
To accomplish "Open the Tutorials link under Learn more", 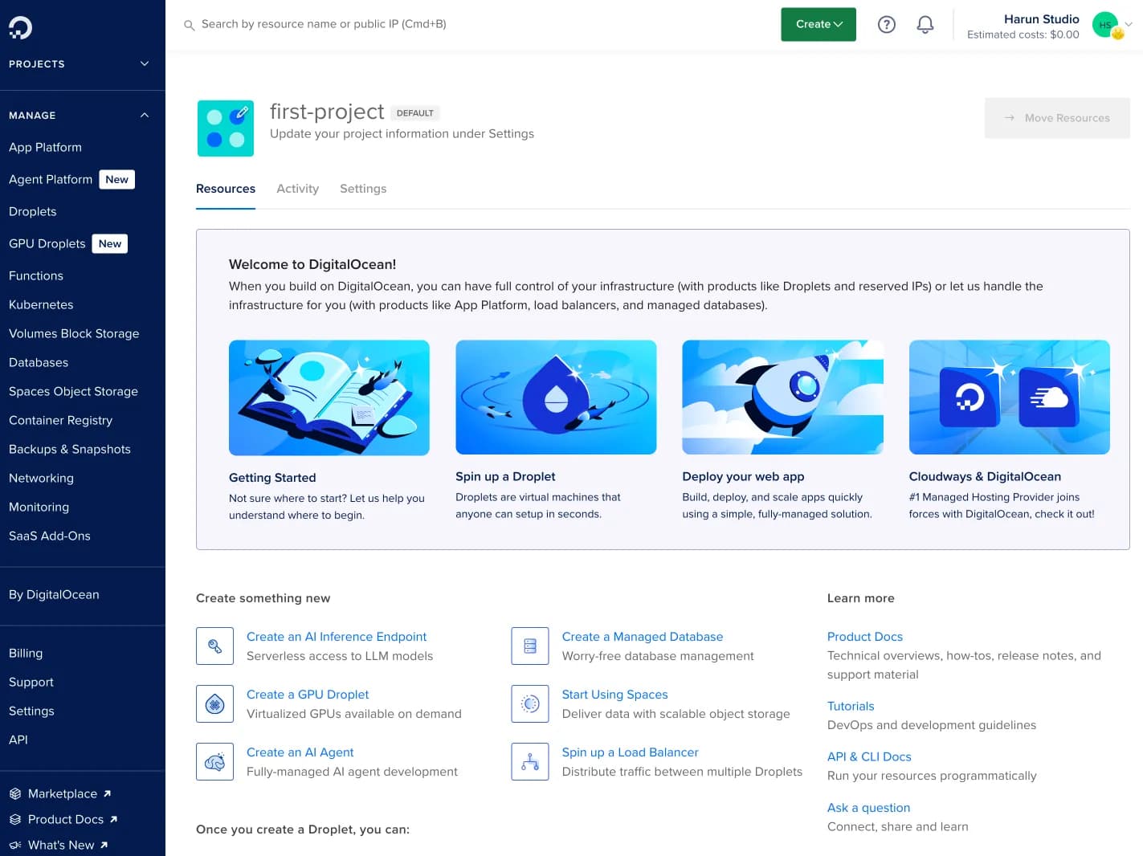I will click(851, 706).
